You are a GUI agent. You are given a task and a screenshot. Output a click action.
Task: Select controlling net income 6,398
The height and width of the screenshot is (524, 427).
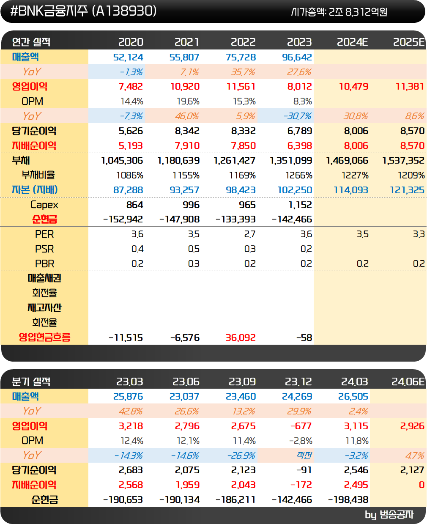(299, 145)
